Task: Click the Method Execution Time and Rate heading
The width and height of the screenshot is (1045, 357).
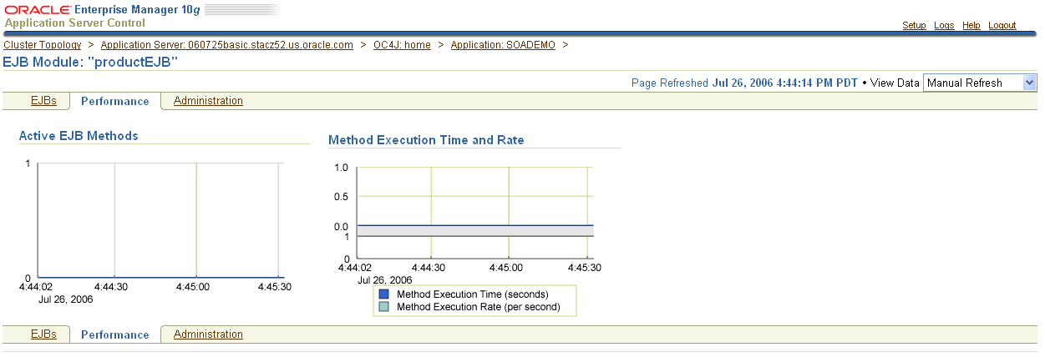Action: (x=426, y=140)
